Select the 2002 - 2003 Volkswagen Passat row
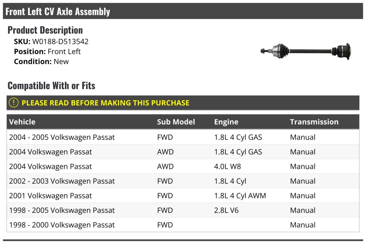366x244 pixels. tap(62, 181)
